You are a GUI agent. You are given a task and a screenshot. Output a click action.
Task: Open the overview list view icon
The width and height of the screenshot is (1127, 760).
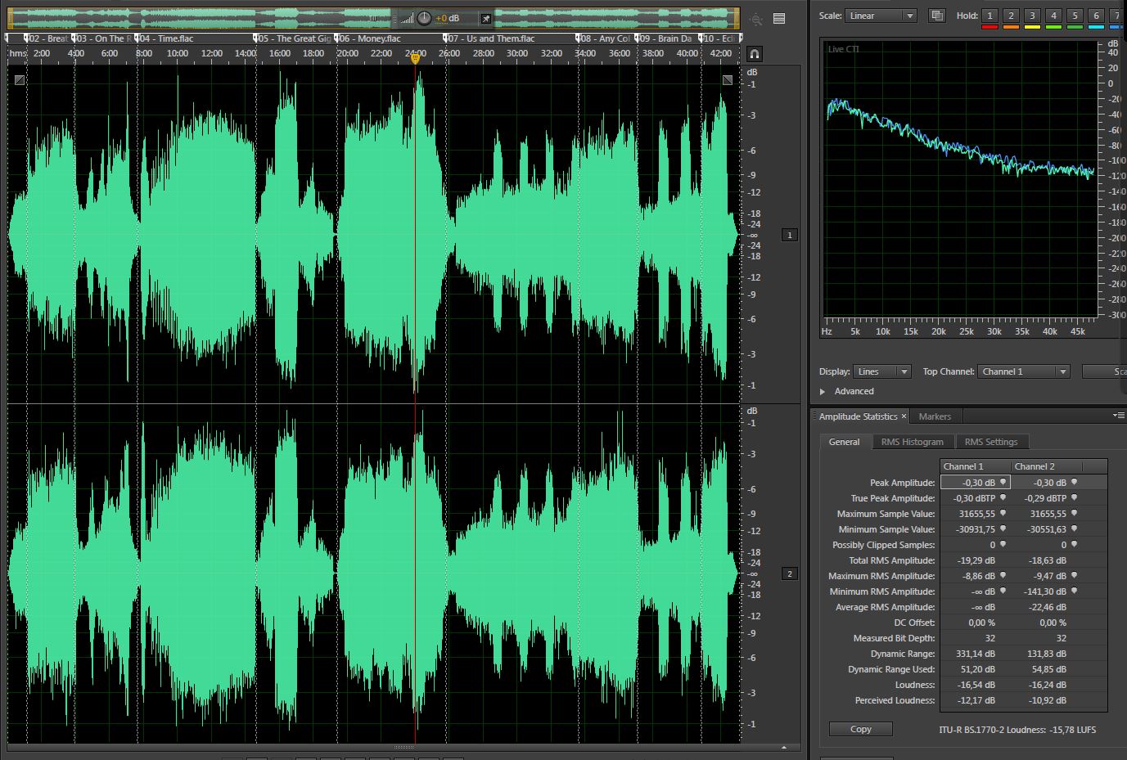[779, 19]
